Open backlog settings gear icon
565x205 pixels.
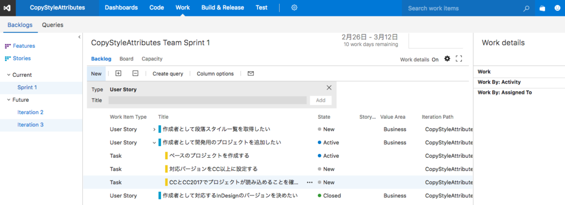(447, 58)
